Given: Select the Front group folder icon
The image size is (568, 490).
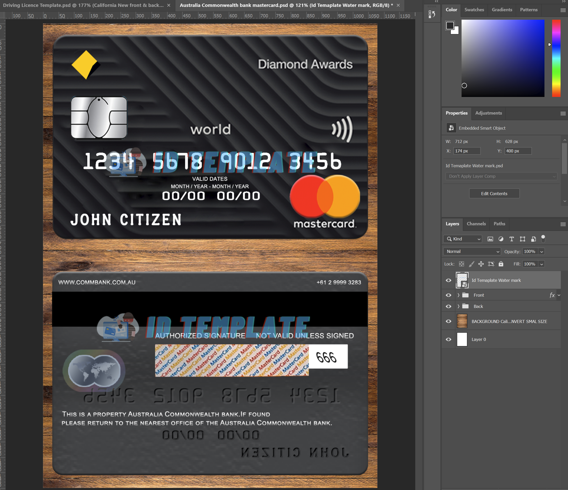Looking at the screenshot, I should pos(465,295).
